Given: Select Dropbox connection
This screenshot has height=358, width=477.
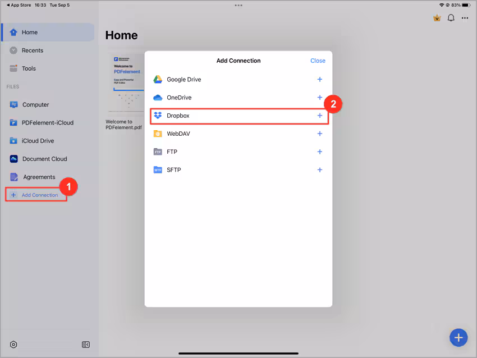Looking at the screenshot, I should click(x=239, y=116).
